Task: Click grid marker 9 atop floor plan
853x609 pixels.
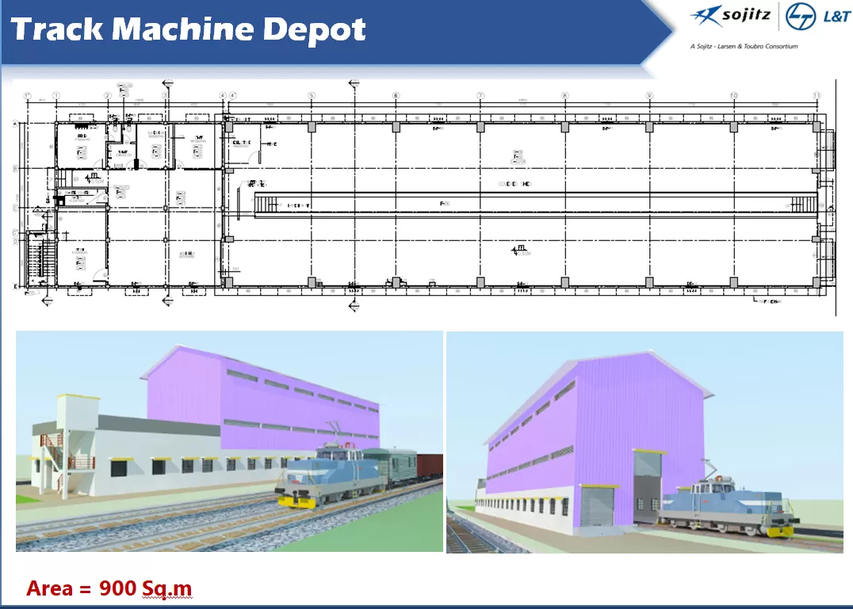Action: (649, 96)
